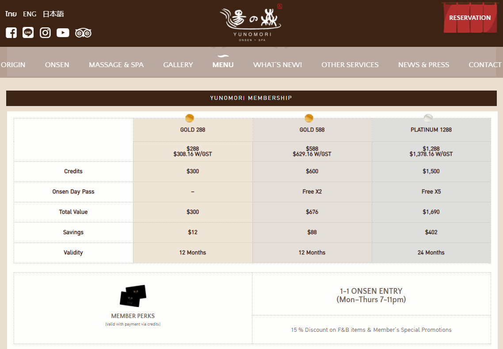Open the TripAdvisor owl icon
The height and width of the screenshot is (349, 503).
[83, 33]
